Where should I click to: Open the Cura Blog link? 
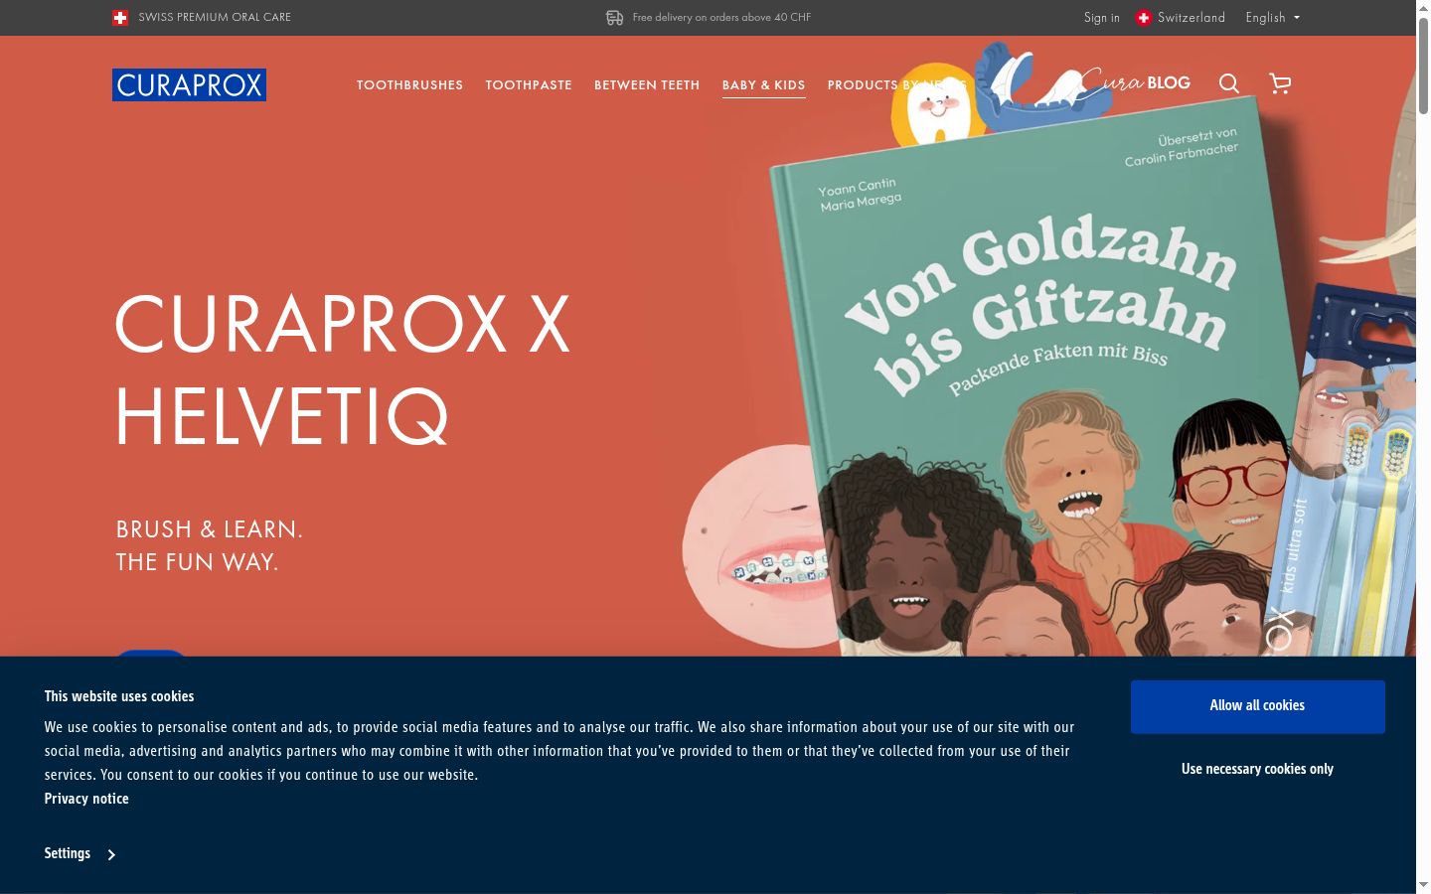[x=1136, y=82]
